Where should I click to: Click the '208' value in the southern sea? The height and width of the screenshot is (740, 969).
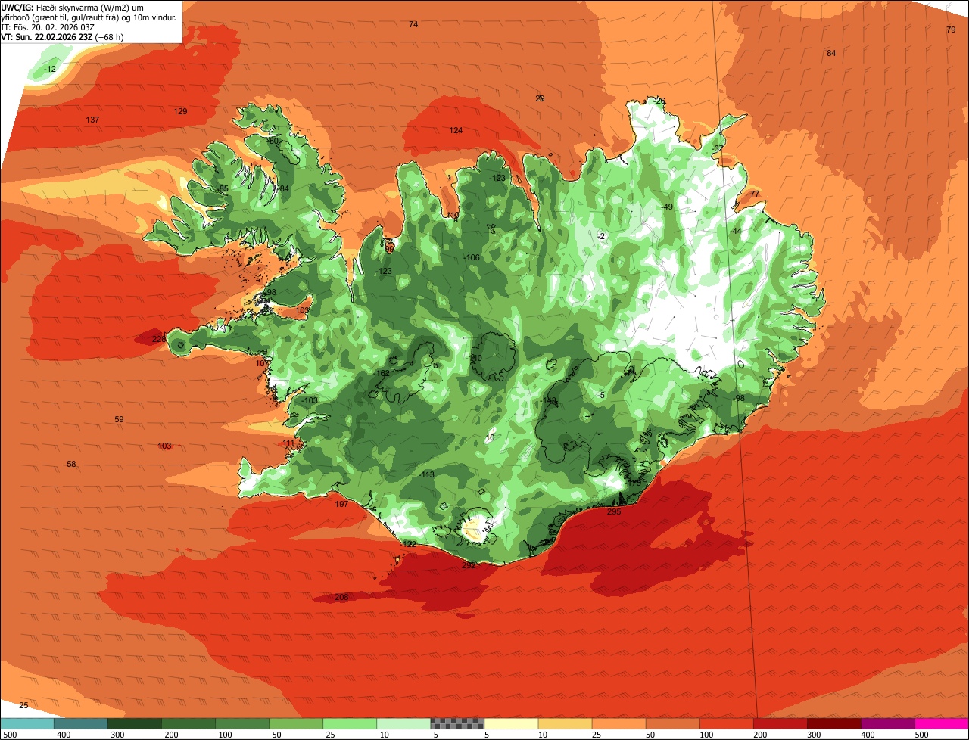point(341,597)
